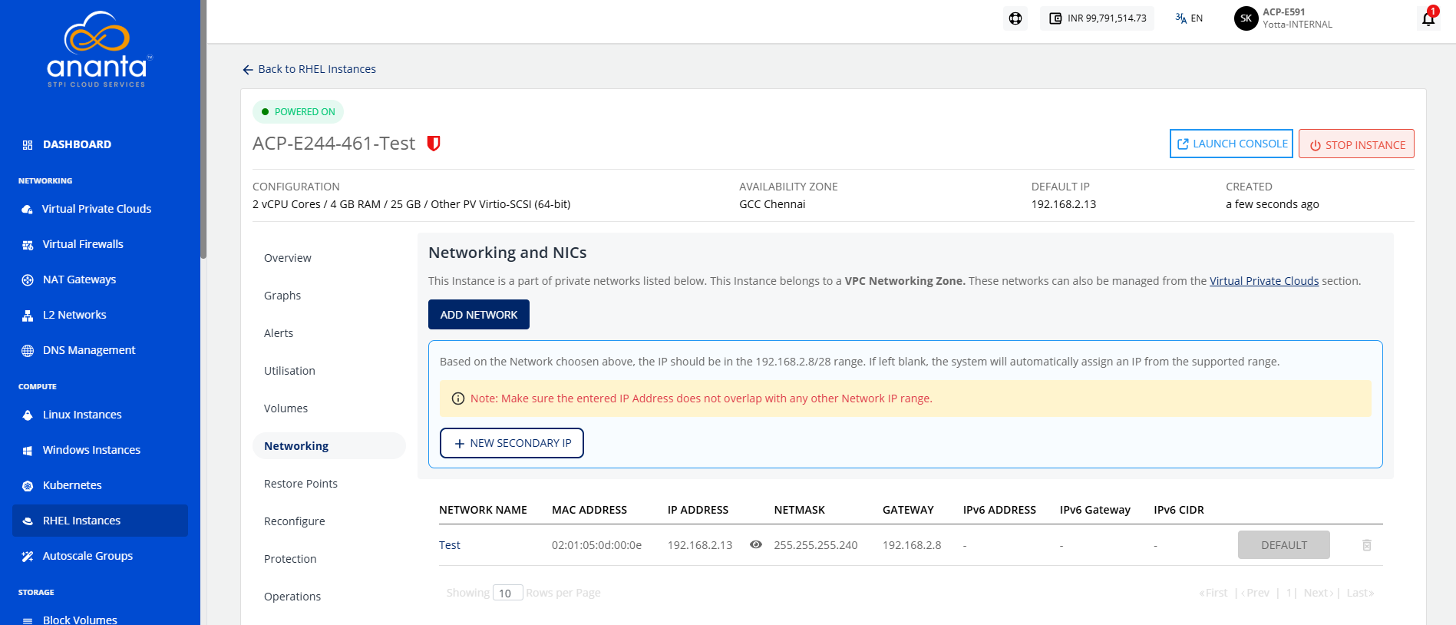Click the L2 Networks sidebar icon
The image size is (1456, 625).
pyautogui.click(x=28, y=316)
